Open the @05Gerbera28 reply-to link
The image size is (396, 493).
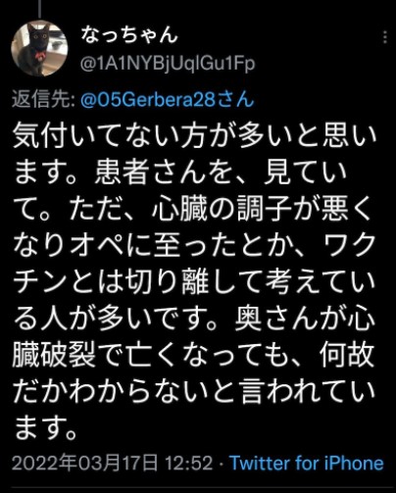tap(146, 99)
